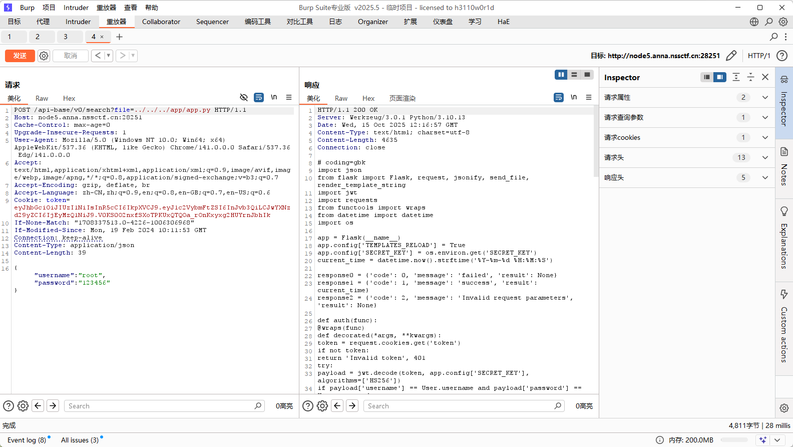The image size is (793, 447).
Task: Open the Organizer tab
Action: tap(373, 22)
